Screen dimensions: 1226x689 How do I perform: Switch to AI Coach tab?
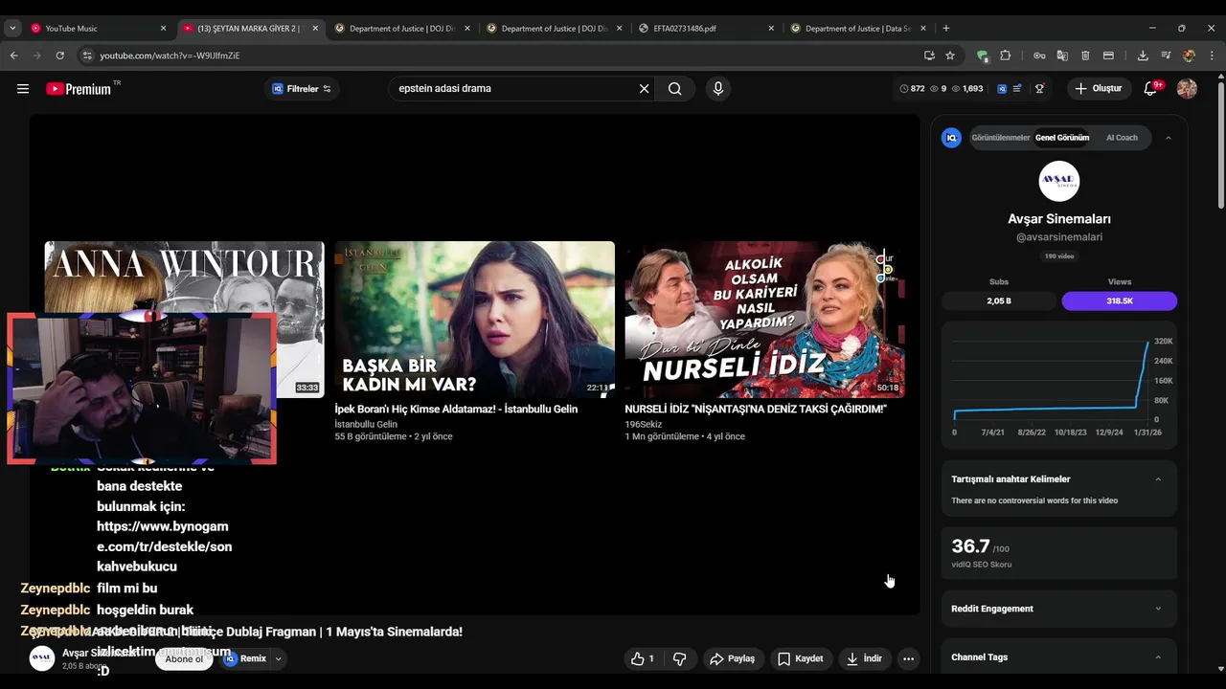click(x=1122, y=138)
